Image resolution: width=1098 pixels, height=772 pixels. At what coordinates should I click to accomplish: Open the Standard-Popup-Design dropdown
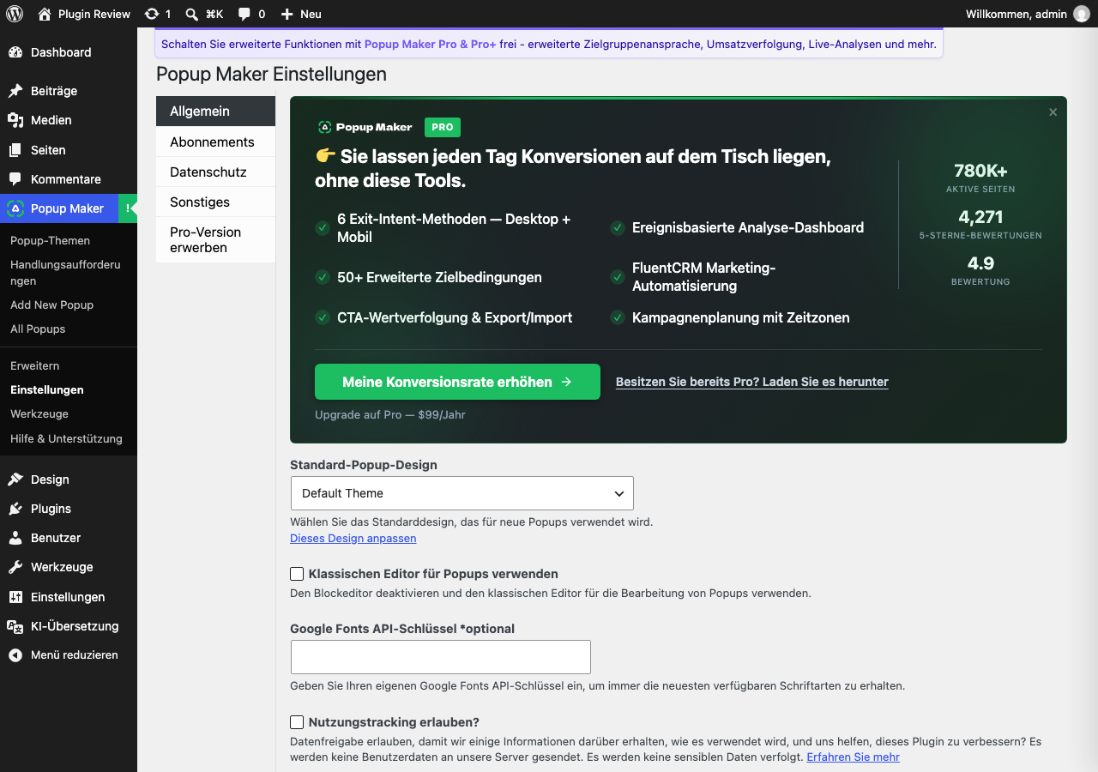pyautogui.click(x=462, y=493)
